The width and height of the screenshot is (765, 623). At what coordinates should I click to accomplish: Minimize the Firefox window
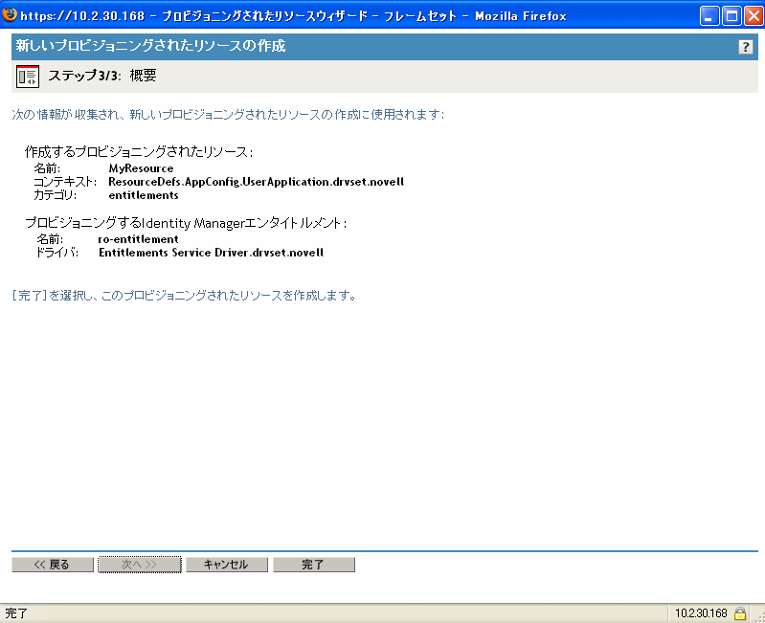point(709,16)
